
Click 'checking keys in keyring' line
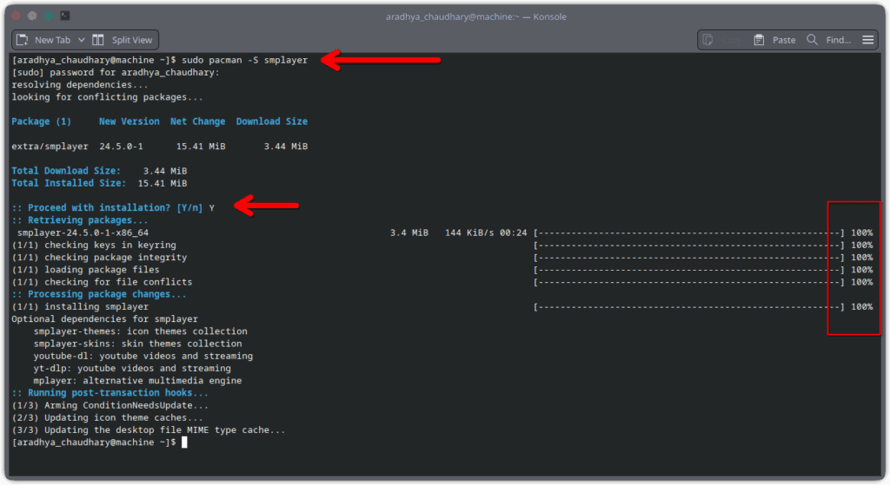pos(110,246)
